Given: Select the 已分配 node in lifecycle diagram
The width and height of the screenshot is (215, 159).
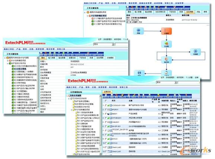Looking at the screenshot, I should click(166, 44).
